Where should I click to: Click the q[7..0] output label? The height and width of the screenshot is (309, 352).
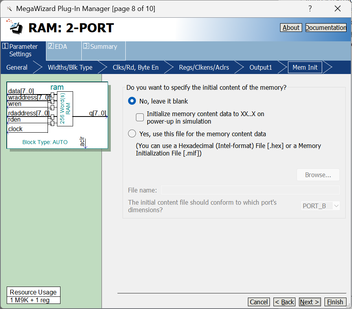click(97, 113)
